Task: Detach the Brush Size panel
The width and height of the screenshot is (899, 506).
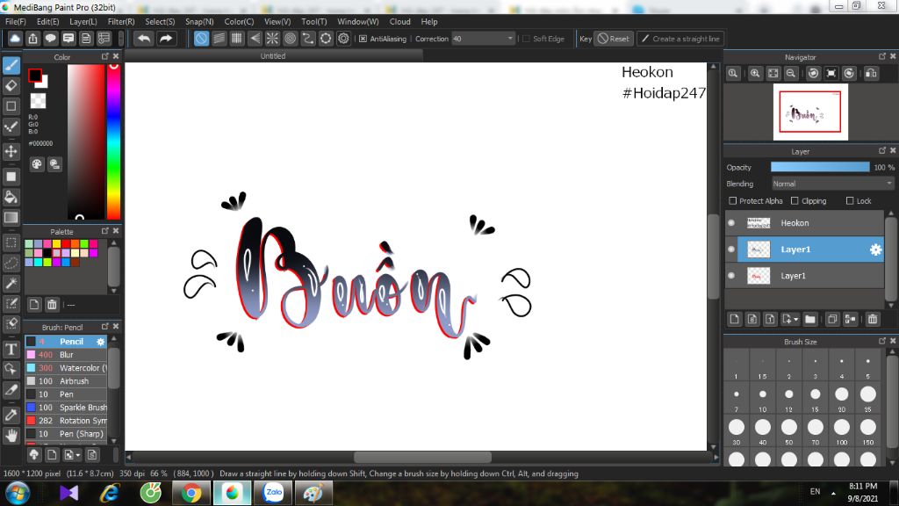Action: pos(882,341)
